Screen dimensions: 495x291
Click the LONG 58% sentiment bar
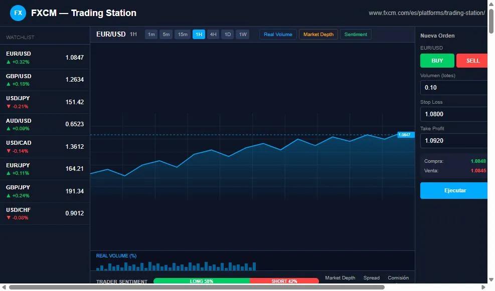(x=202, y=280)
